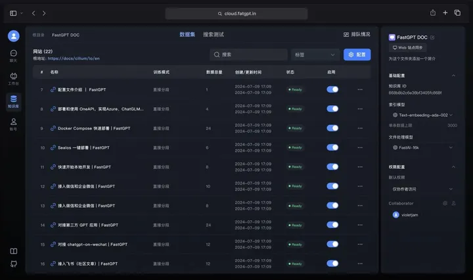
Task: Click the folder description text area
Action: coord(412,59)
